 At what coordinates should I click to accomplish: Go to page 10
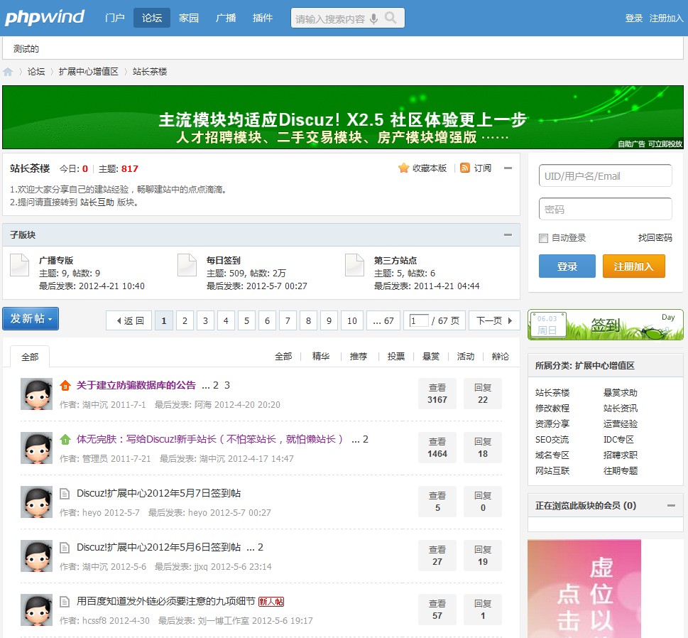352,320
